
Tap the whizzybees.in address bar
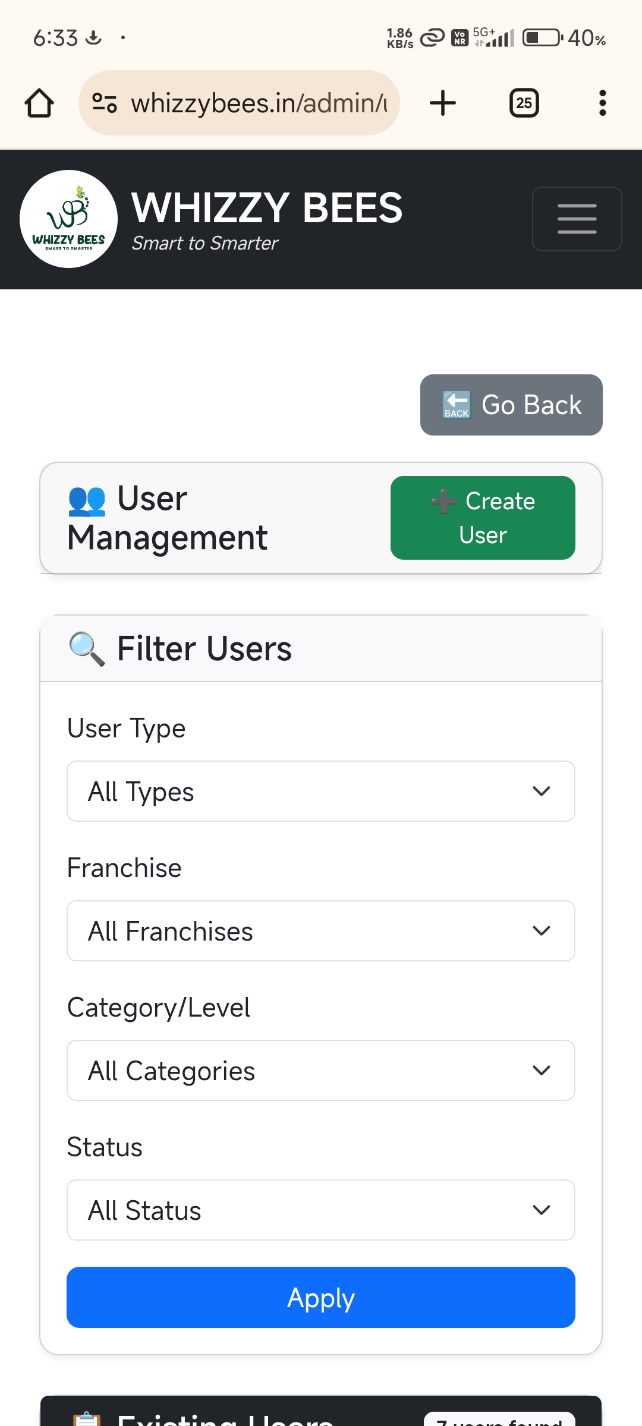coord(259,103)
